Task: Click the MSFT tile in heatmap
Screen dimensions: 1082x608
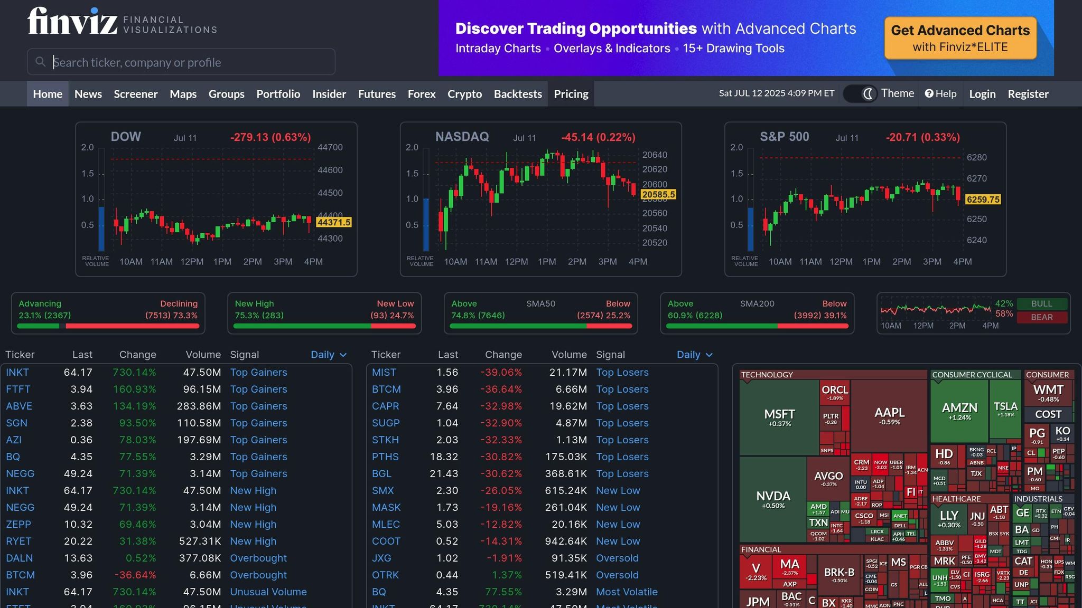Action: [779, 417]
